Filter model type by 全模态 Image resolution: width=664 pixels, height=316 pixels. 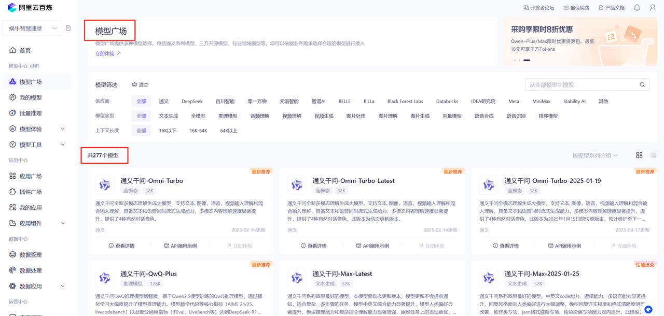click(198, 116)
